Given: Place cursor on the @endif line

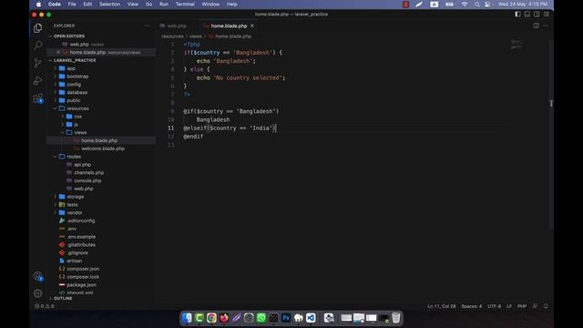Looking at the screenshot, I should [x=193, y=137].
